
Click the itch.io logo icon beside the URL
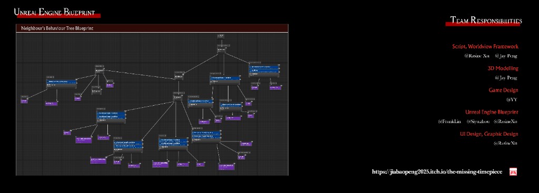coord(513,172)
